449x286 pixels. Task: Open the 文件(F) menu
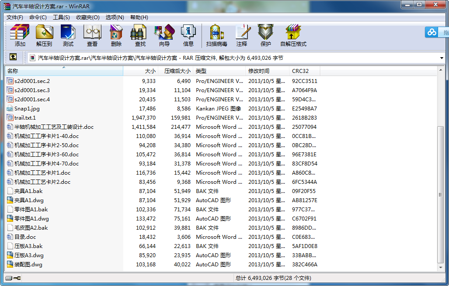click(x=14, y=17)
